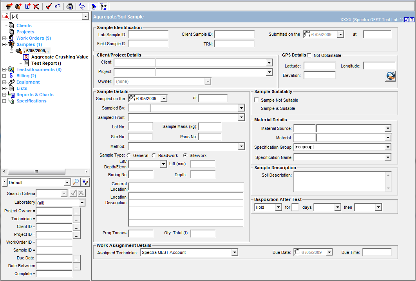Tick the Sample Not Suitable checkbox
The height and width of the screenshot is (281, 416).
[x=257, y=100]
